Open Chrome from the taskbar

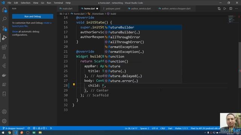click(9, 132)
